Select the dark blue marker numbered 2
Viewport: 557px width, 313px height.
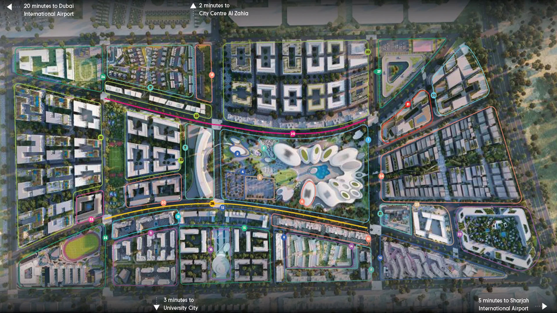237,154
